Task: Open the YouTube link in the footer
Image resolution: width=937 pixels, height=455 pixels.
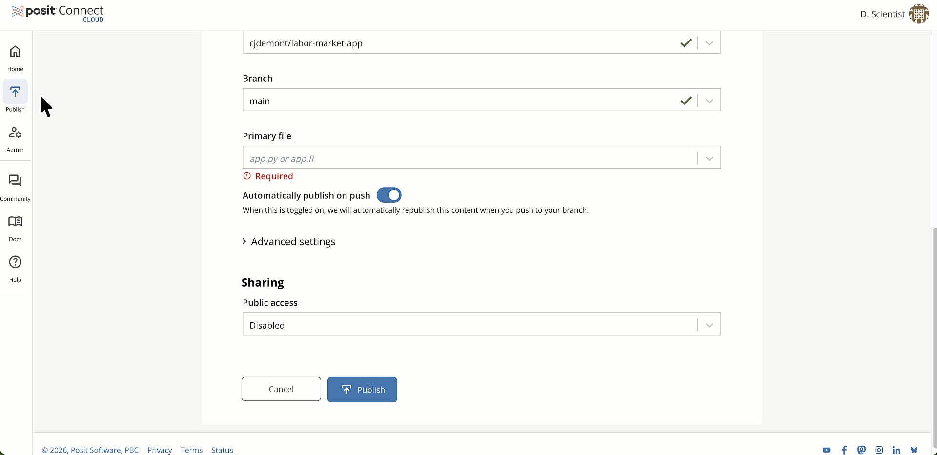Action: [827, 450]
